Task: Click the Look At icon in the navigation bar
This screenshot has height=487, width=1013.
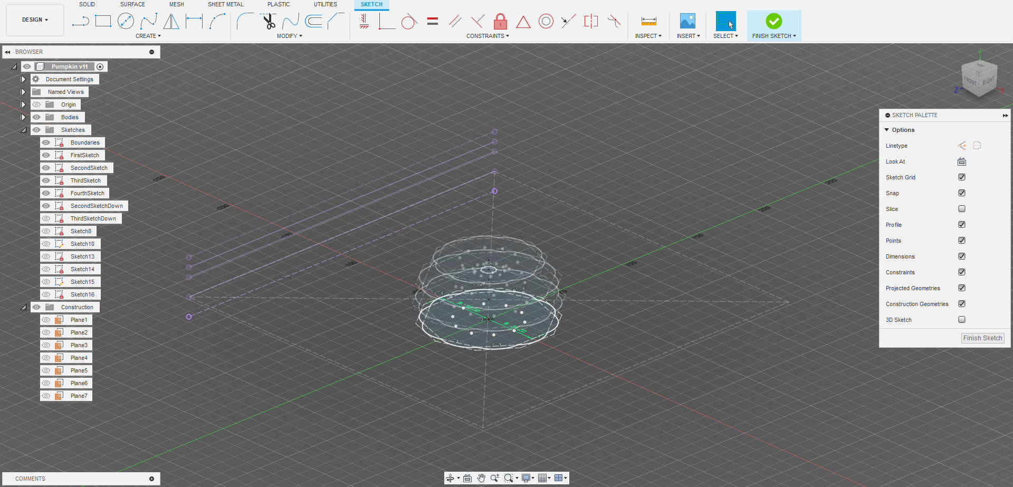Action: (x=467, y=478)
